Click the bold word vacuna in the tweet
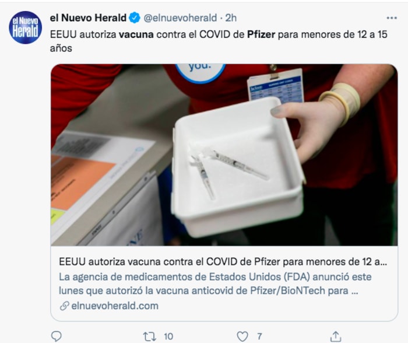This screenshot has height=343, width=408. click(x=136, y=34)
